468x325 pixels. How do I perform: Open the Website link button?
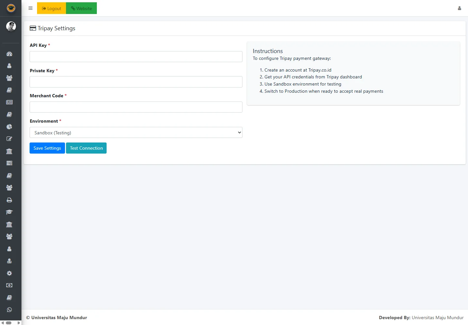click(x=81, y=8)
